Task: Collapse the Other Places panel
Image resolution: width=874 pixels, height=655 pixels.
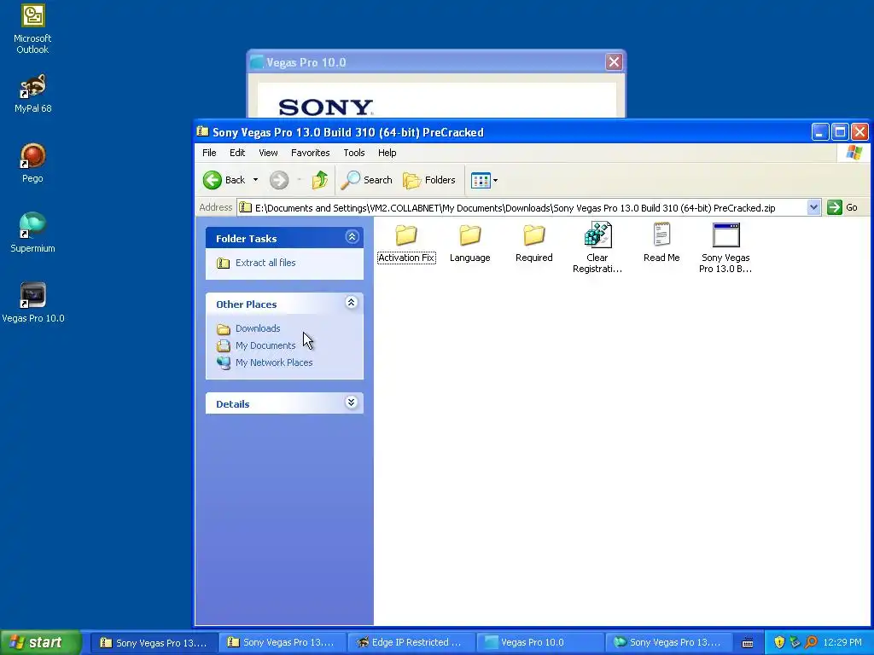Action: point(351,303)
